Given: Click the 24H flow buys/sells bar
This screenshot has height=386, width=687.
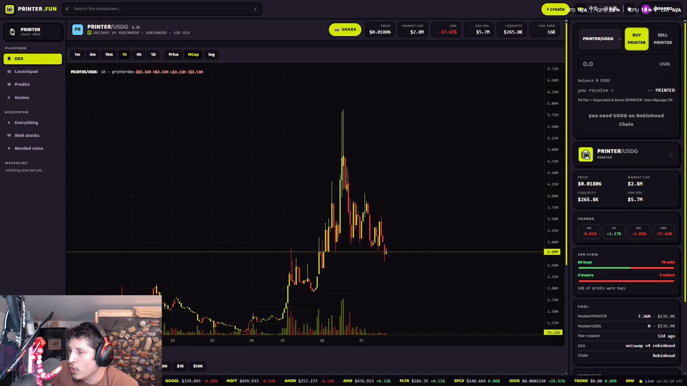Looking at the screenshot, I should [x=626, y=267].
